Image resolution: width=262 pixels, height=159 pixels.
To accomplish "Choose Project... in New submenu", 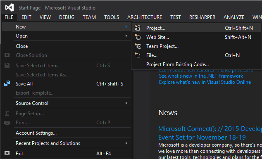I will coord(197,28).
